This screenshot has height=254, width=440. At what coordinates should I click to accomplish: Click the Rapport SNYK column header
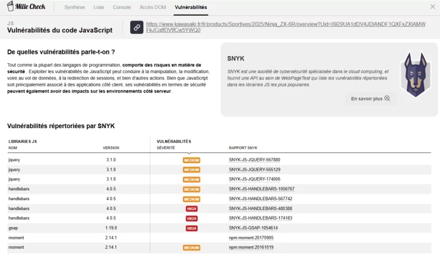[x=243, y=148]
